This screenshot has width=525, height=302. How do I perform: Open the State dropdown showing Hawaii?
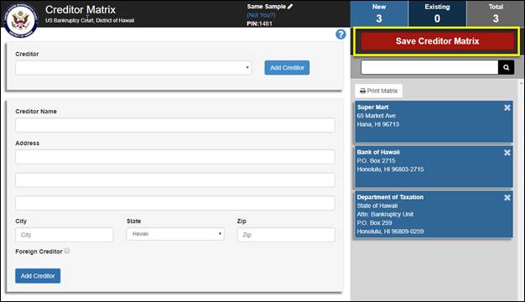[x=175, y=234]
